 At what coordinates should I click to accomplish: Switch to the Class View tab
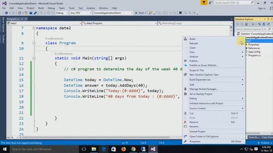click(267, 137)
